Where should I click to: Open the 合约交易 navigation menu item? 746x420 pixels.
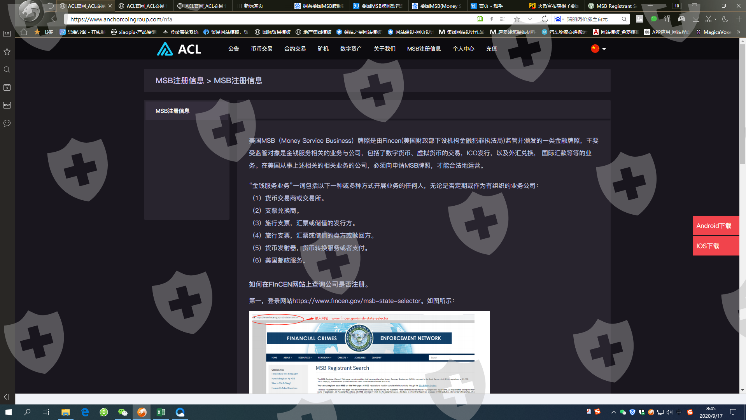[x=295, y=49]
